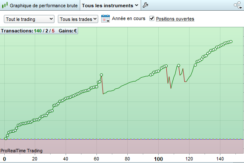Open the wrench settings icon
This screenshot has width=244, height=163.
point(145,5)
